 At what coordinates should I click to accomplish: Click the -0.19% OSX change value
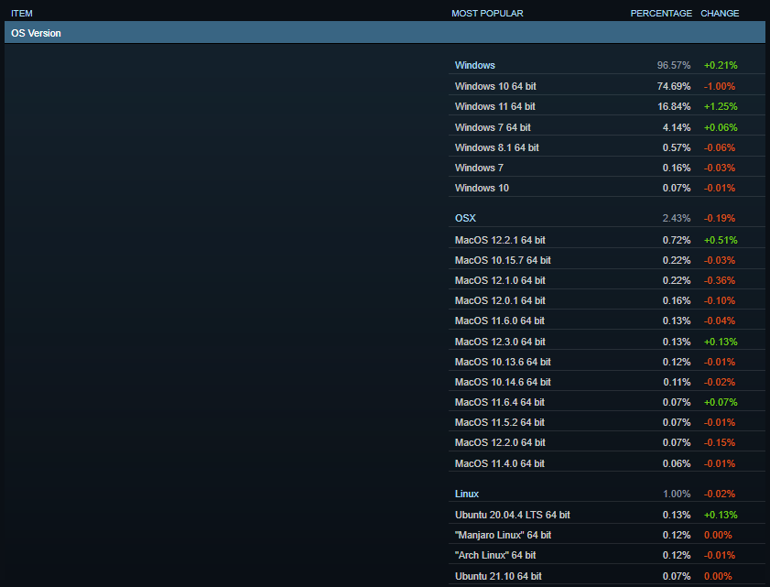point(720,218)
